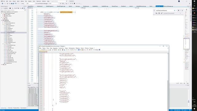Collapse the BattleCity project node

tap(2, 20)
